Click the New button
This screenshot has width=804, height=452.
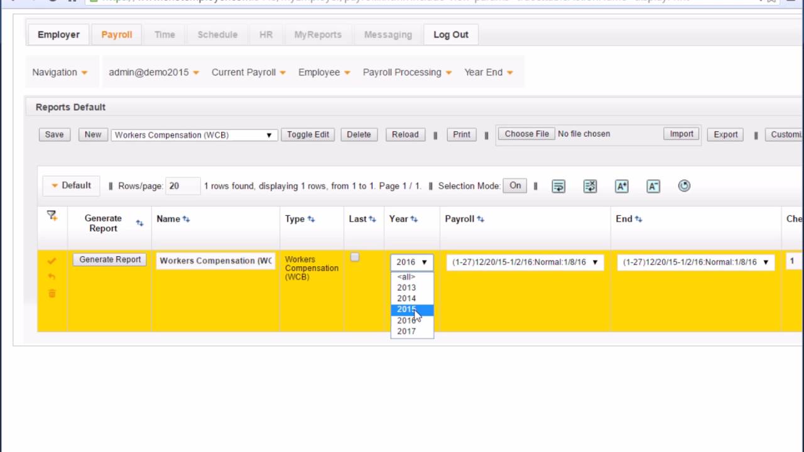pyautogui.click(x=93, y=134)
